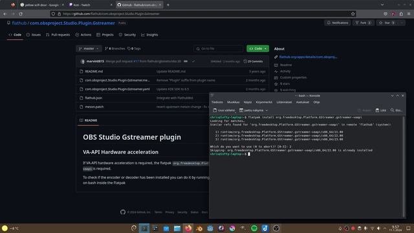This screenshot has width=414, height=233.
Task: Click the Etsi search button in Konsole
Action: [397, 111]
